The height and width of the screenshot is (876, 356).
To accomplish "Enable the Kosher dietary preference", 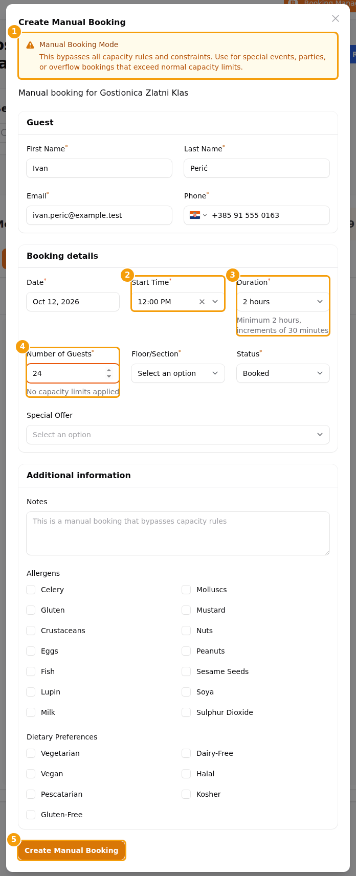I will point(186,794).
